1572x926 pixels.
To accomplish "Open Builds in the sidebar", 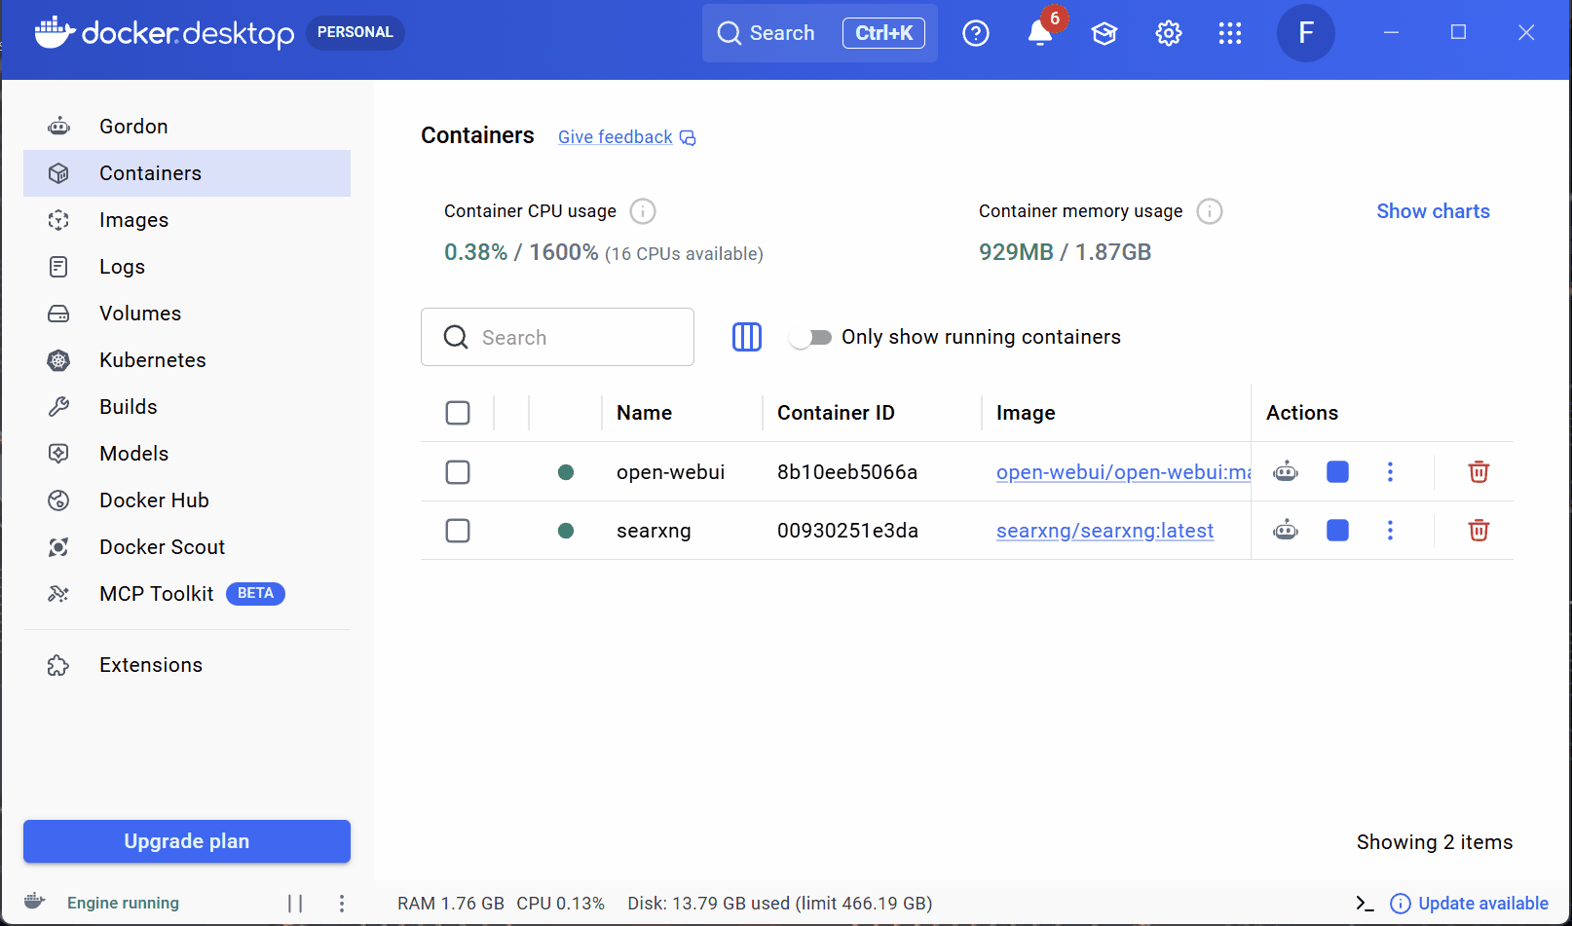I will click(187, 407).
